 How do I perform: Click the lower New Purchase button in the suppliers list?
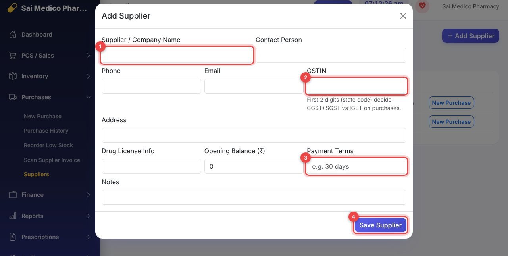click(451, 122)
